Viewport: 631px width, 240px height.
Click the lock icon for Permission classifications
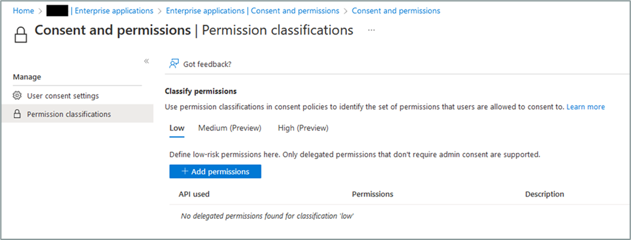pyautogui.click(x=17, y=114)
